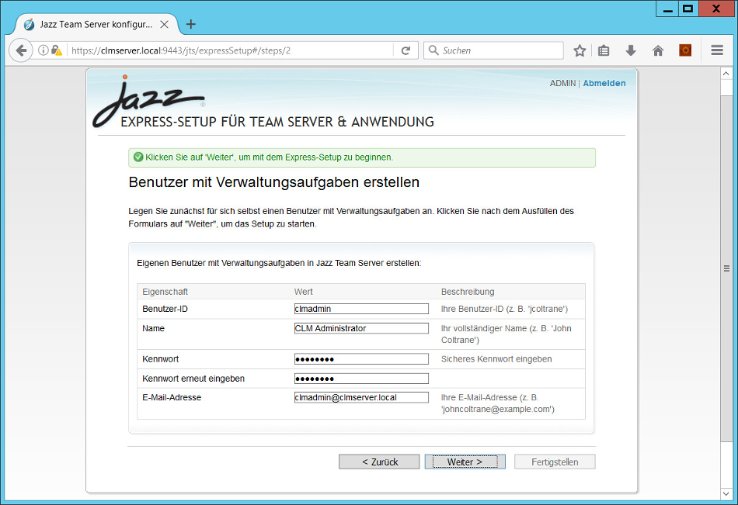Click 'Eigenen Benutzer mit Verwaltungsaufgaben' section caption

click(x=279, y=263)
